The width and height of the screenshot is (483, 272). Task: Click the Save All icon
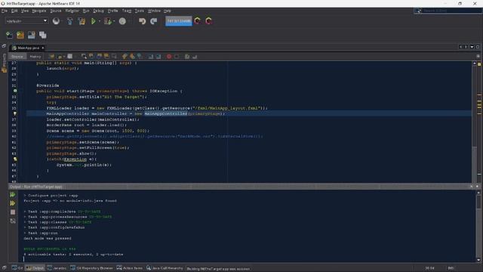coord(42,35)
